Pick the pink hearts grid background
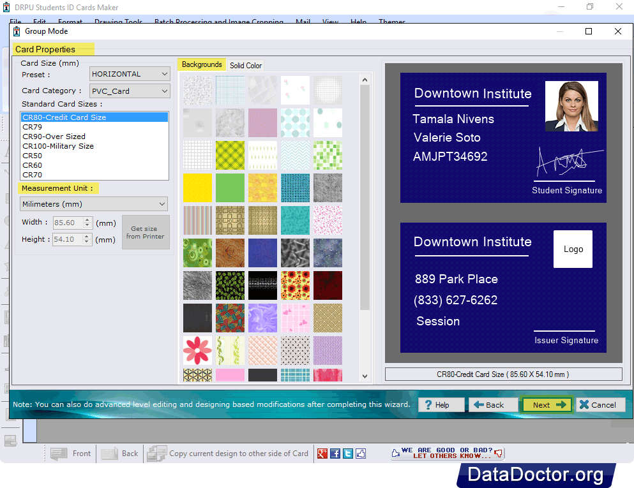The image size is (634, 488). tap(295, 318)
